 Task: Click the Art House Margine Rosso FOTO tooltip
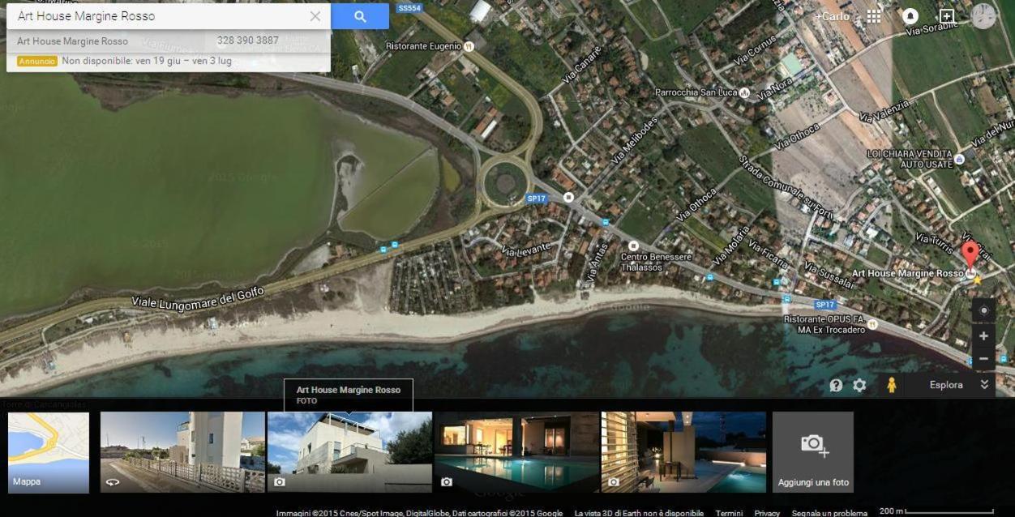tap(349, 395)
